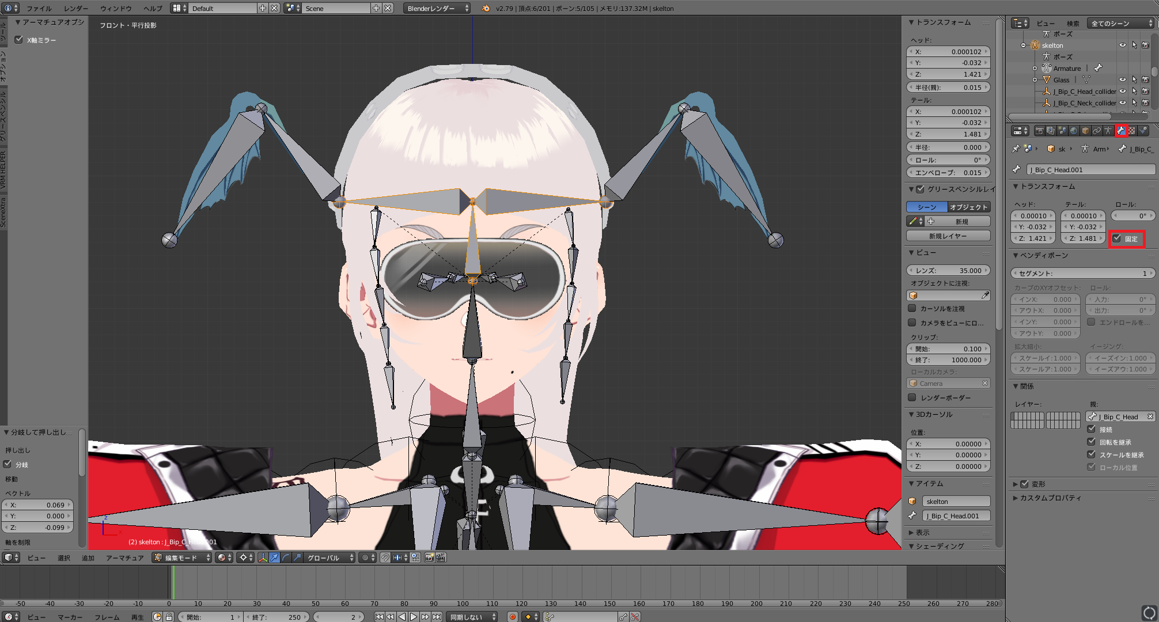The width and height of the screenshot is (1159, 622).
Task: Click the 開始 frame field in the timeline
Action: pyautogui.click(x=209, y=616)
